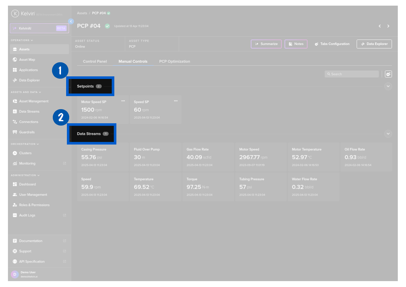Screen dimensions: 406x287
Task: Open Guardrails in the sidebar
Action: point(27,132)
